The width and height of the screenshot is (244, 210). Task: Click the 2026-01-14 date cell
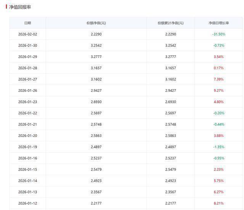27,181
